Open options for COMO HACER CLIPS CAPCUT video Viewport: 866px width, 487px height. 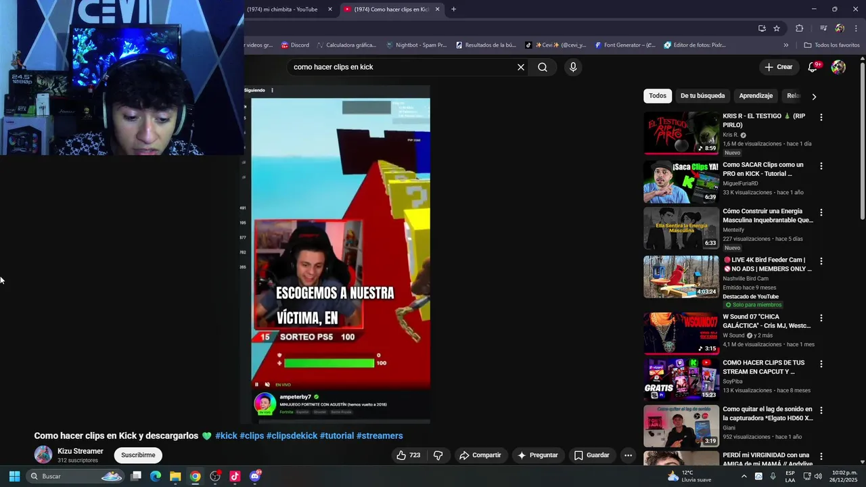pyautogui.click(x=821, y=364)
